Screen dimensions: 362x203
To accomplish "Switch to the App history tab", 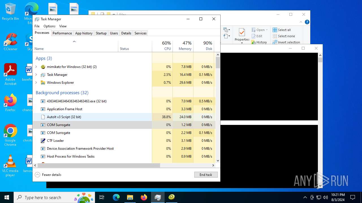I will [84, 33].
